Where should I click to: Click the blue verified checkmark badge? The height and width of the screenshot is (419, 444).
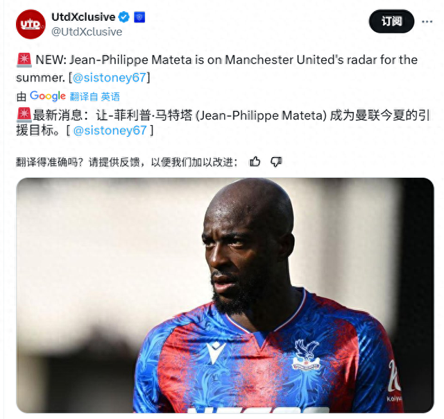[123, 17]
